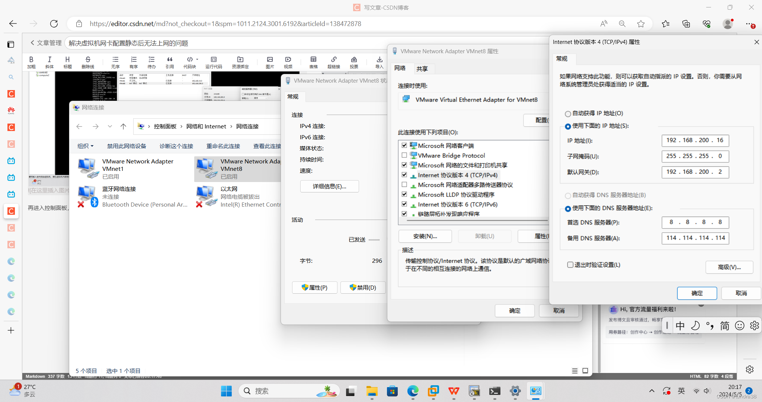Open the 运行代码 run-code tool
The width and height of the screenshot is (762, 402).
(214, 62)
